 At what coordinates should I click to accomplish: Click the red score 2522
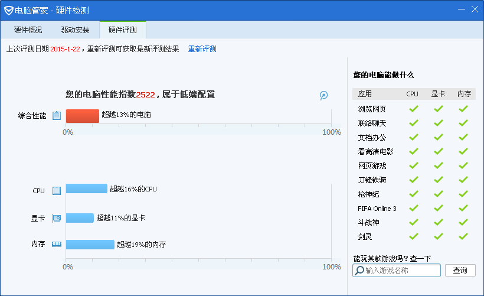pos(145,95)
